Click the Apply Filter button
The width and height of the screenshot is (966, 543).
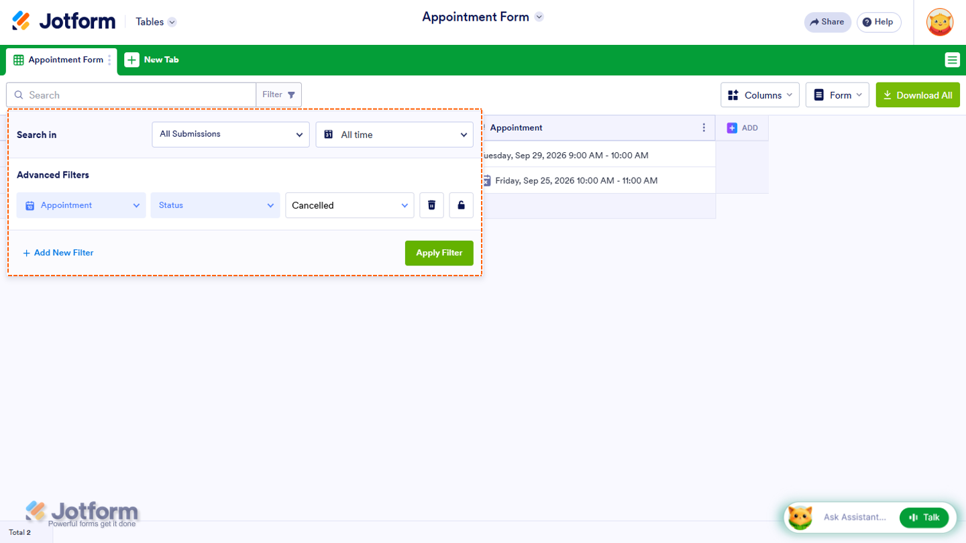439,253
